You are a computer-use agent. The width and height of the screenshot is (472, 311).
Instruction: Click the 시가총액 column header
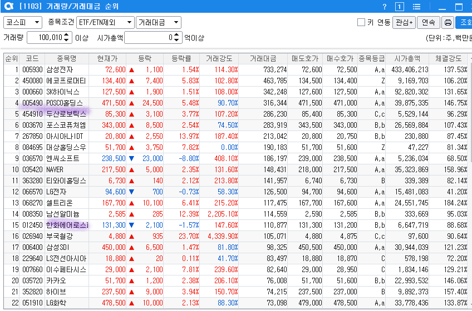pyautogui.click(x=407, y=59)
